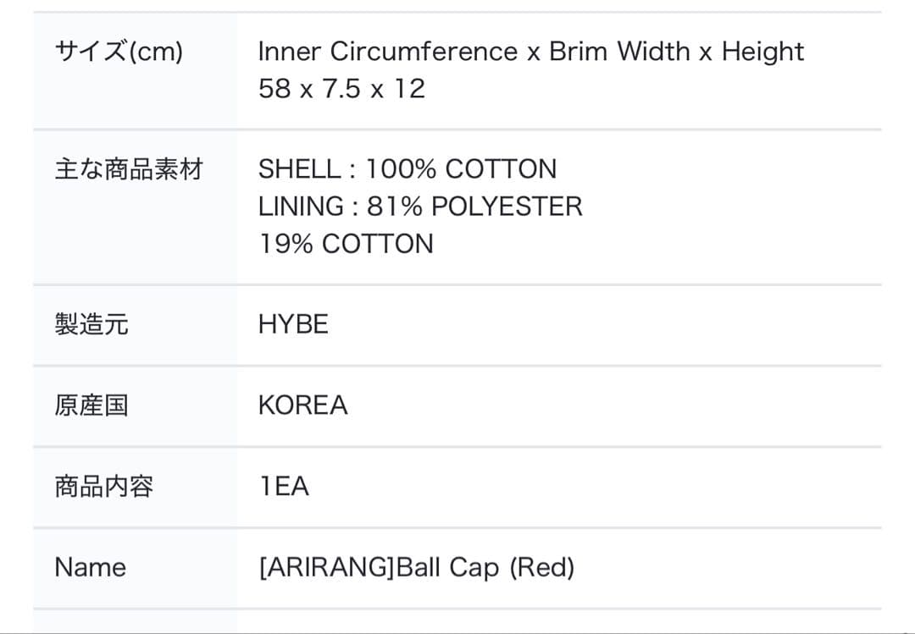Click the 主な商品素材 label

tap(129, 169)
